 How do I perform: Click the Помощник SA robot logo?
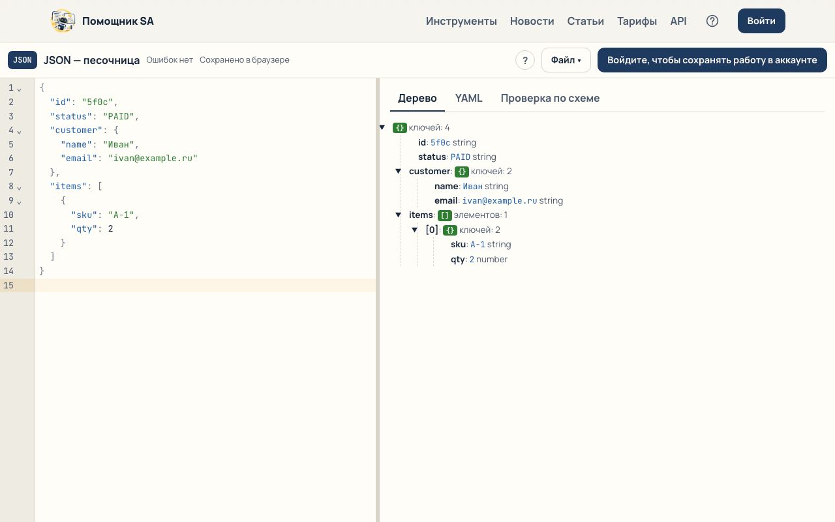pyautogui.click(x=63, y=21)
